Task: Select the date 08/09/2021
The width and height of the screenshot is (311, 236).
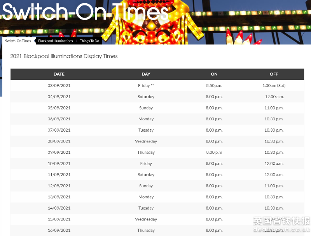Action: (59, 141)
